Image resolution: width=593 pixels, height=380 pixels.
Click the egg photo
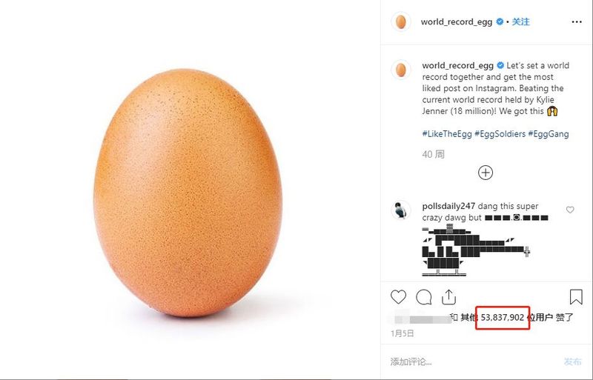coord(189,190)
